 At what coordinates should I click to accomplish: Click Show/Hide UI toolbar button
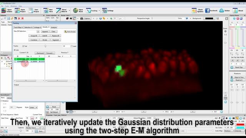coord(61,10)
